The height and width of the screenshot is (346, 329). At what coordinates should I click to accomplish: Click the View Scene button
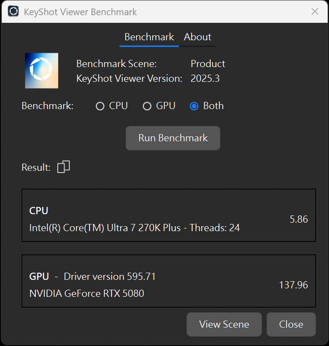tap(224, 324)
